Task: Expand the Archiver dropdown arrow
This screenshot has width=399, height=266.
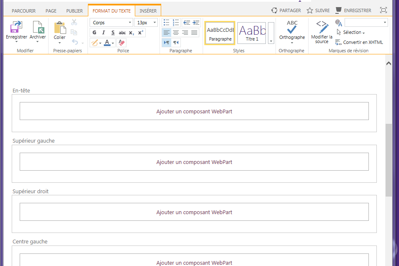Action: [x=37, y=42]
